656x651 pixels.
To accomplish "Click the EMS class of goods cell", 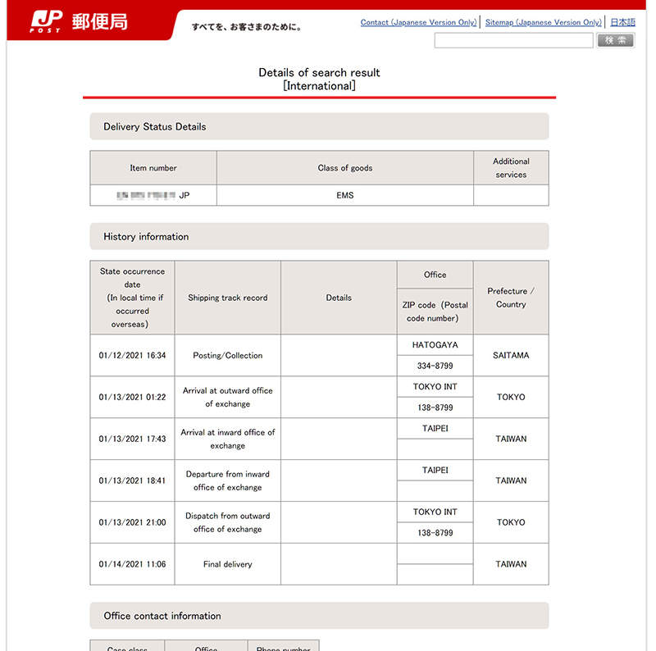I will (x=345, y=195).
